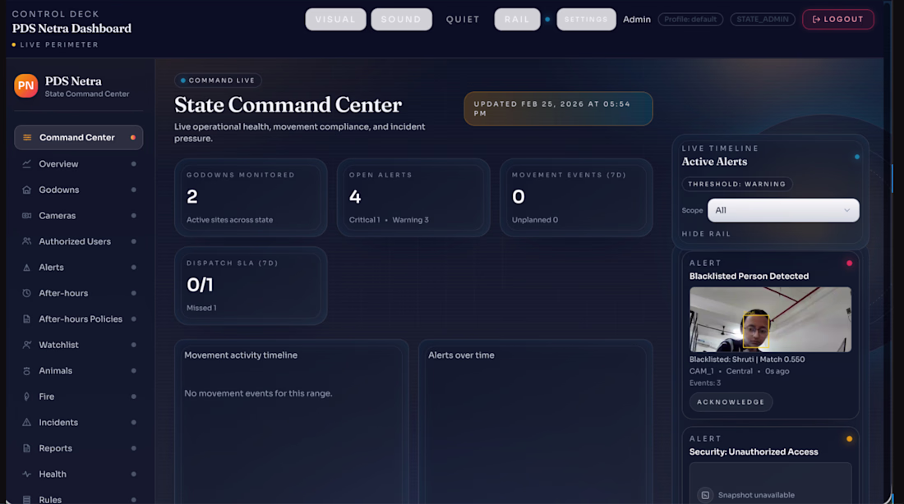Click the Command Center menu icon

27,138
